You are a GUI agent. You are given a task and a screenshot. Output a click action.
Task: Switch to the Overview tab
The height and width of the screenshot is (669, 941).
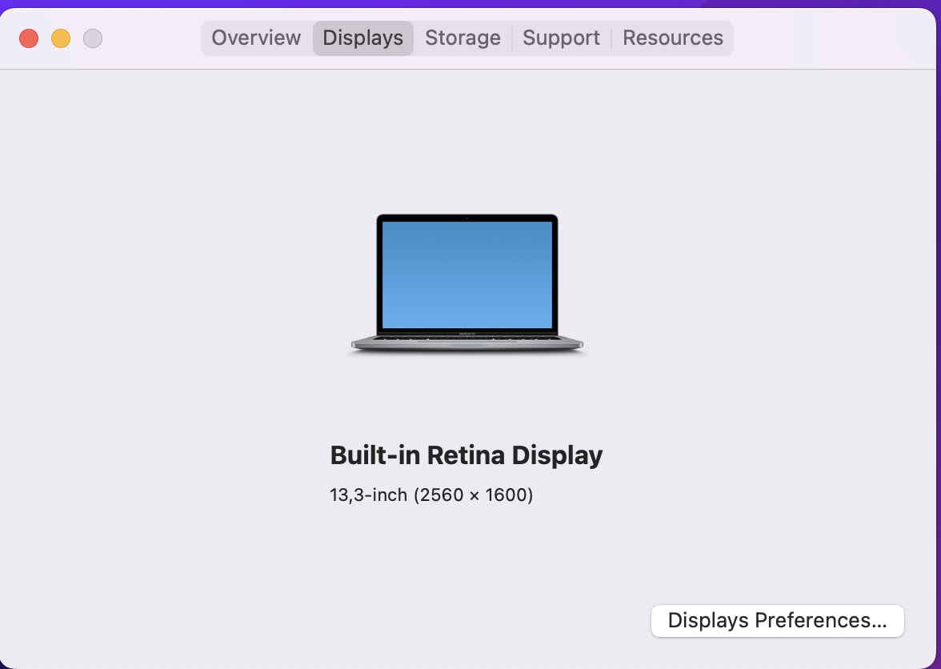click(255, 38)
